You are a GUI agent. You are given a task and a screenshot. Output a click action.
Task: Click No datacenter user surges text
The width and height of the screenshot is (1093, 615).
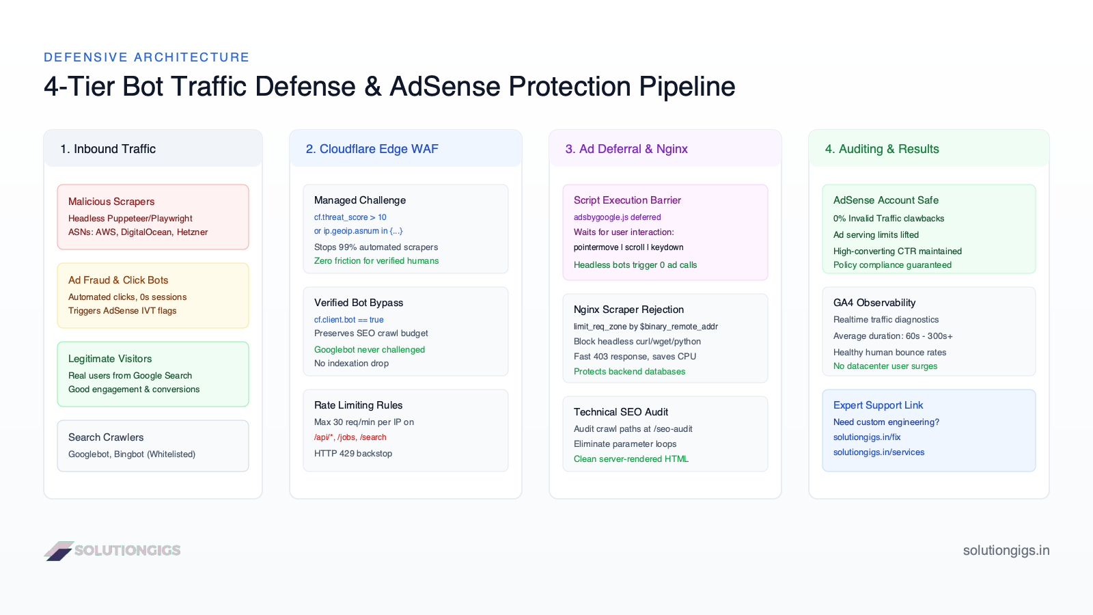click(x=885, y=366)
